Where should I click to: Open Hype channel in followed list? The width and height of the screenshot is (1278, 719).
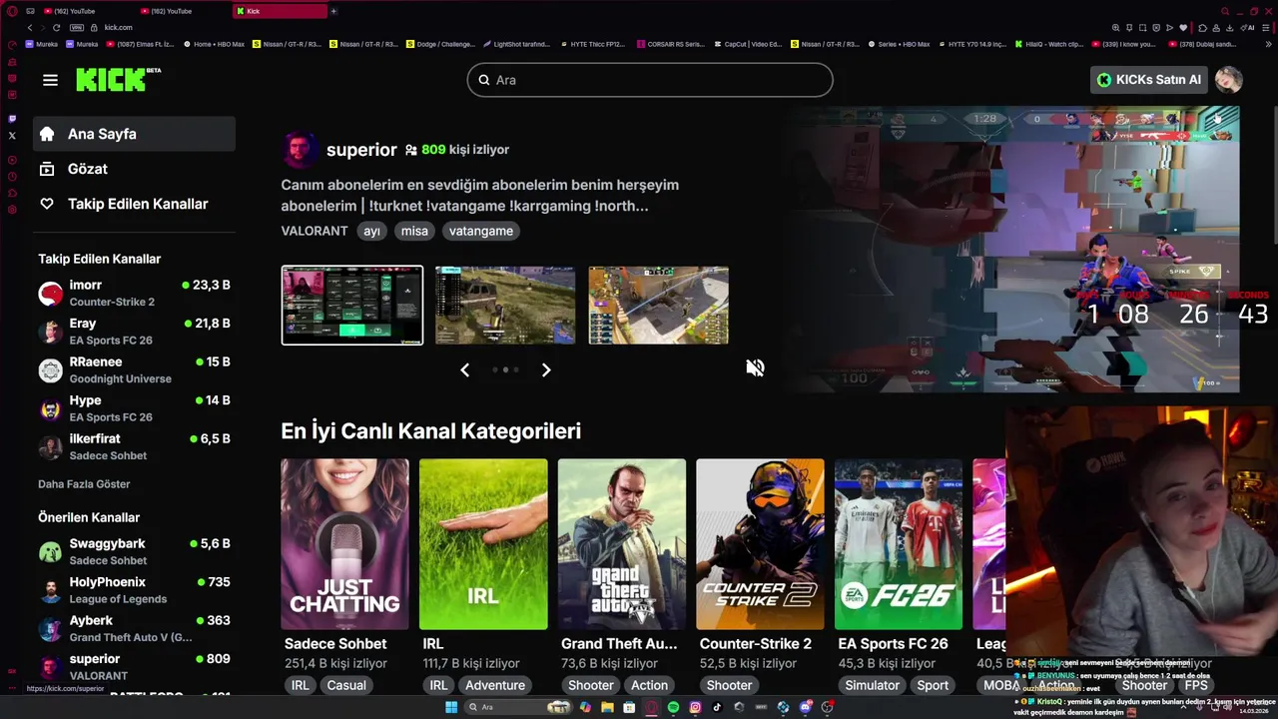coord(134,408)
